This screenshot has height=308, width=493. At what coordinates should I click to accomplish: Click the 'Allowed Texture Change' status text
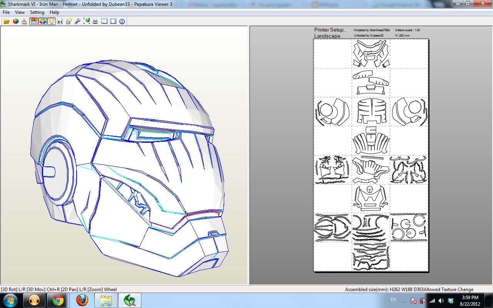(449, 290)
